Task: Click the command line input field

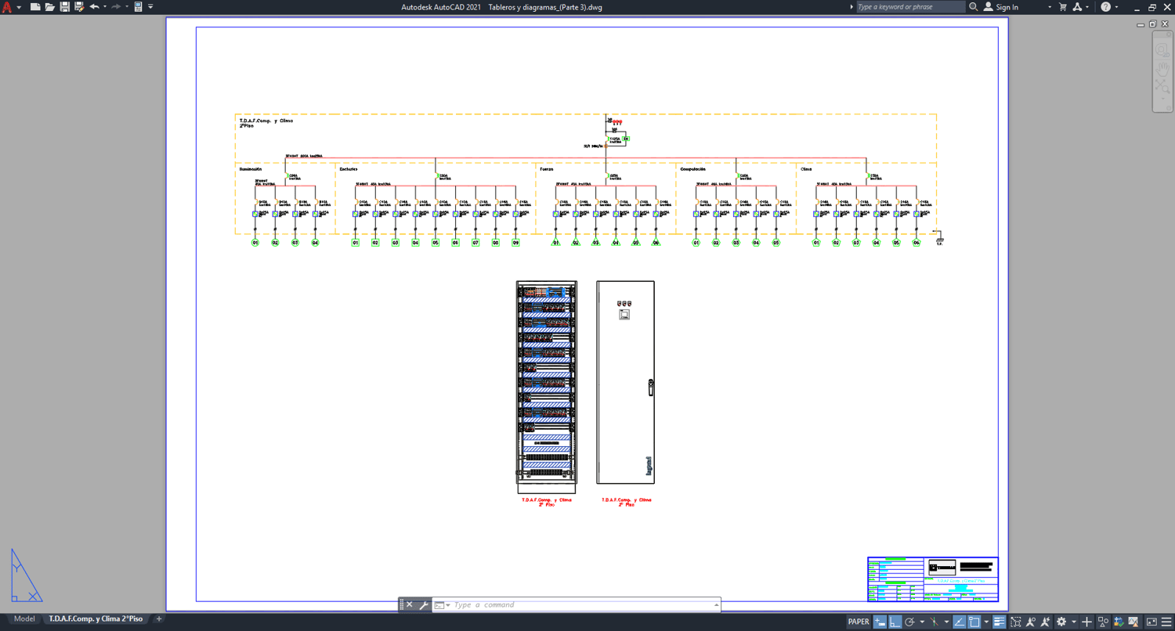Action: pos(581,605)
